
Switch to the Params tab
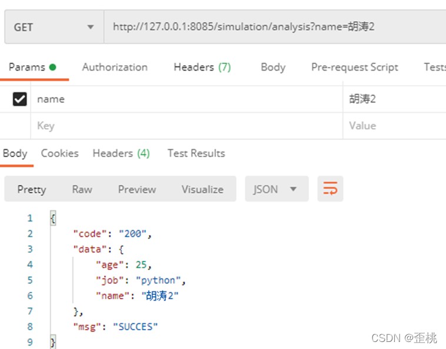coord(32,68)
